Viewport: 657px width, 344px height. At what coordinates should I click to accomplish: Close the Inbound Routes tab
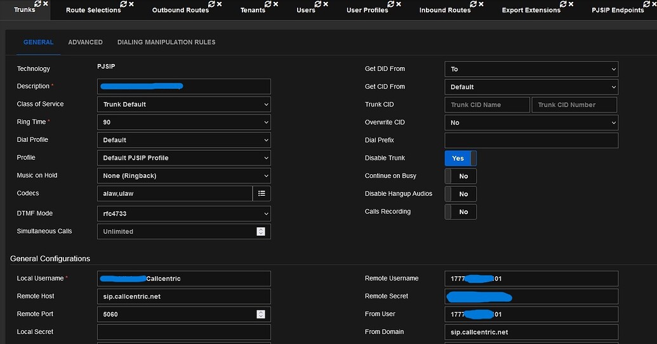tap(481, 4)
